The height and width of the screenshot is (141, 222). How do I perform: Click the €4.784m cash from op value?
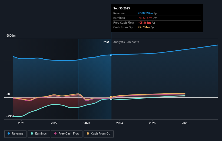point(144,27)
